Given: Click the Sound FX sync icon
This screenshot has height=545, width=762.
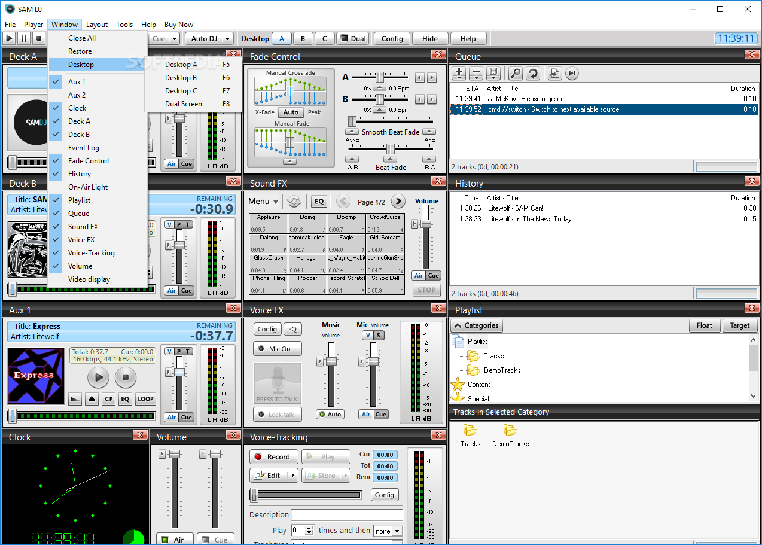Looking at the screenshot, I should click(294, 202).
